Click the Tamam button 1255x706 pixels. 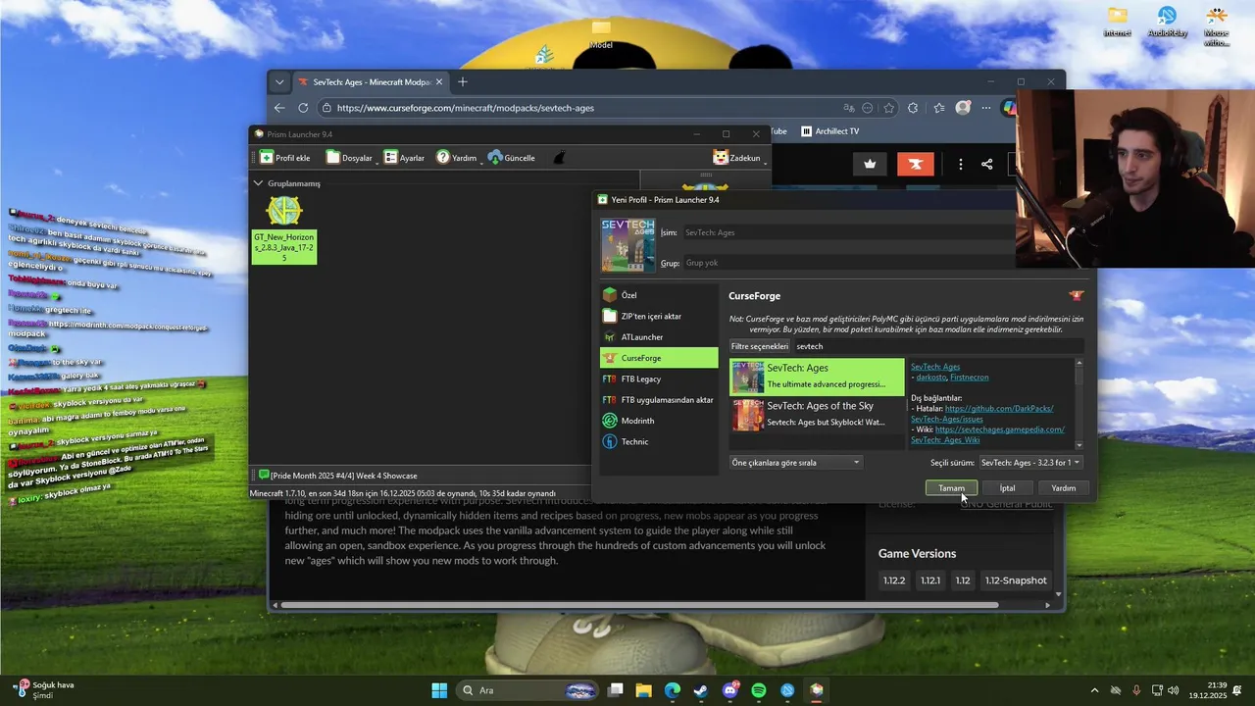951,488
